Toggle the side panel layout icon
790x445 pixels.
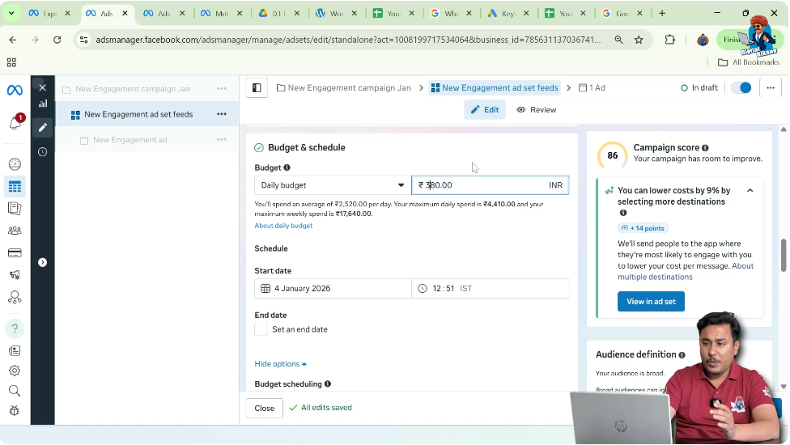pyautogui.click(x=257, y=87)
